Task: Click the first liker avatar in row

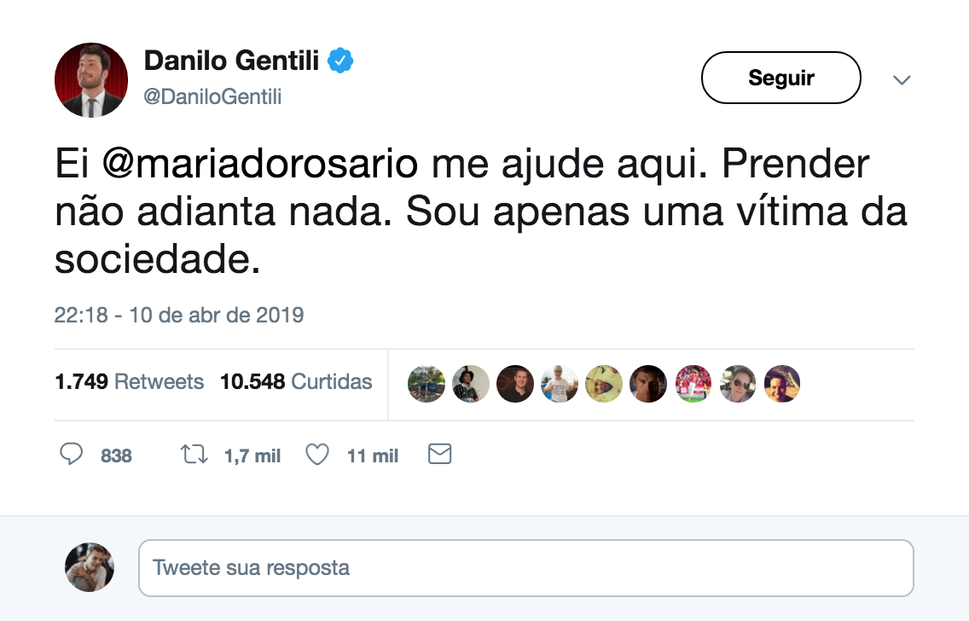Action: 426,384
